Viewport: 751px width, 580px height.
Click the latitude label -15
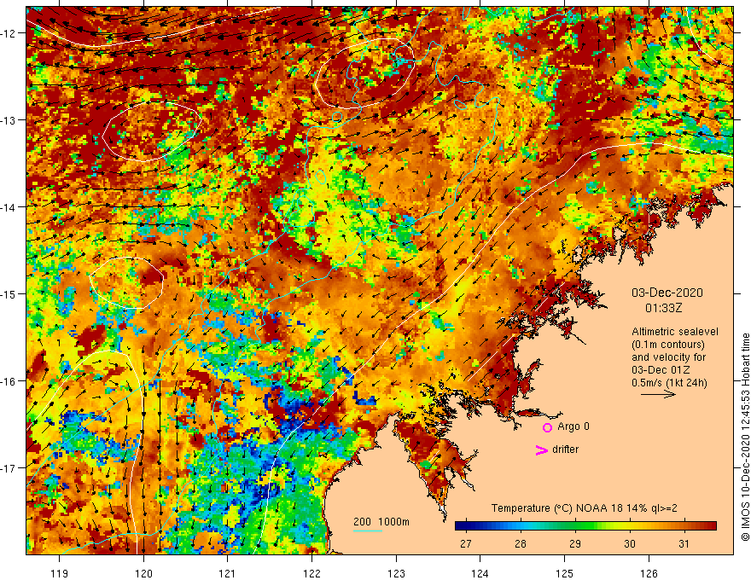[x=9, y=293]
